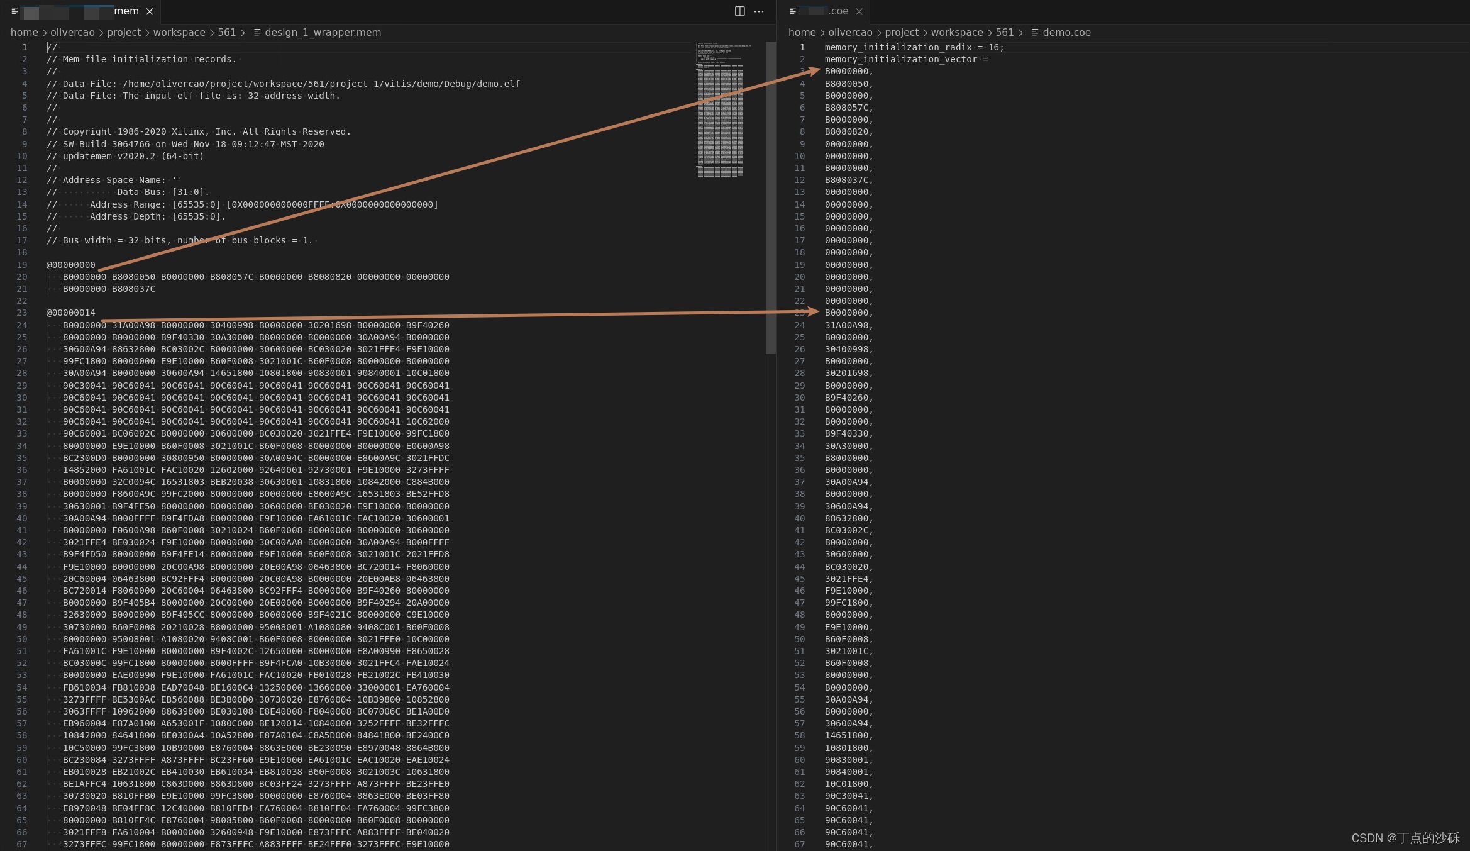Click the olivercao breadcrumb in left pane
Screen dimensions: 1470x851
[72, 33]
